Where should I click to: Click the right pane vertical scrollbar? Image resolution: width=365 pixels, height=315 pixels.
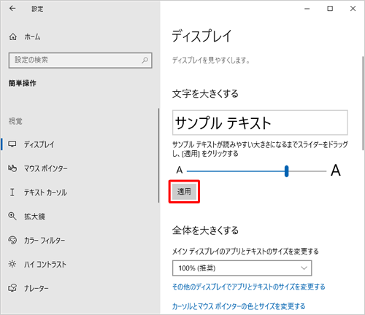point(363,104)
